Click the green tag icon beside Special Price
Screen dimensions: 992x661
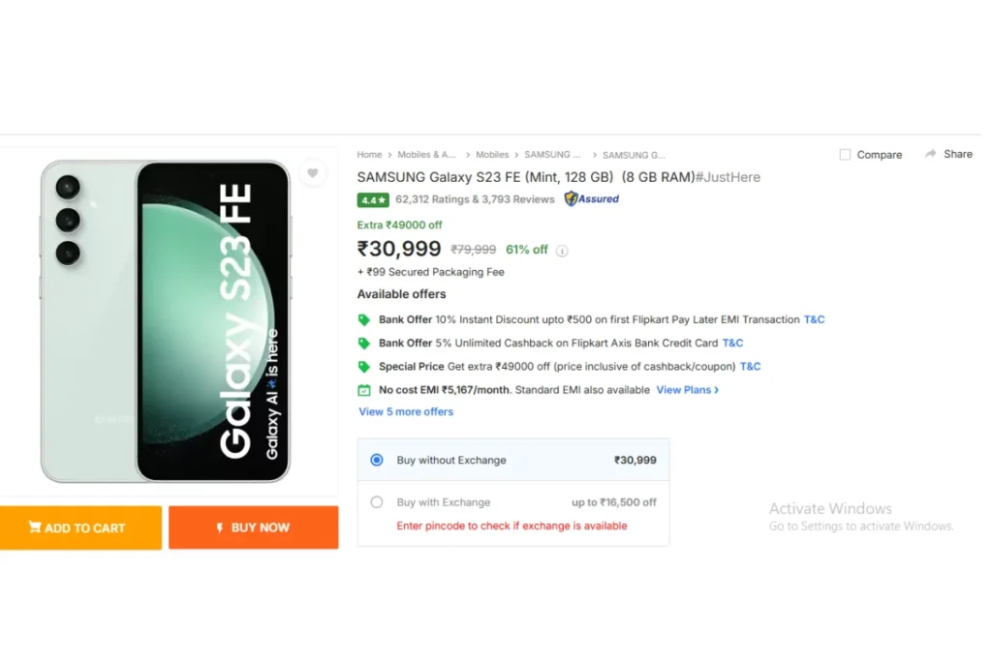[364, 367]
